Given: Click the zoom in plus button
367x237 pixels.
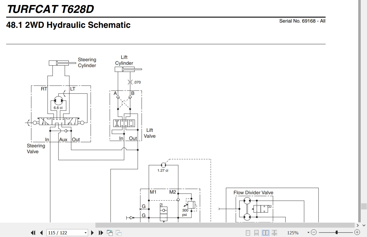Looking at the screenshot, I should pyautogui.click(x=357, y=233).
